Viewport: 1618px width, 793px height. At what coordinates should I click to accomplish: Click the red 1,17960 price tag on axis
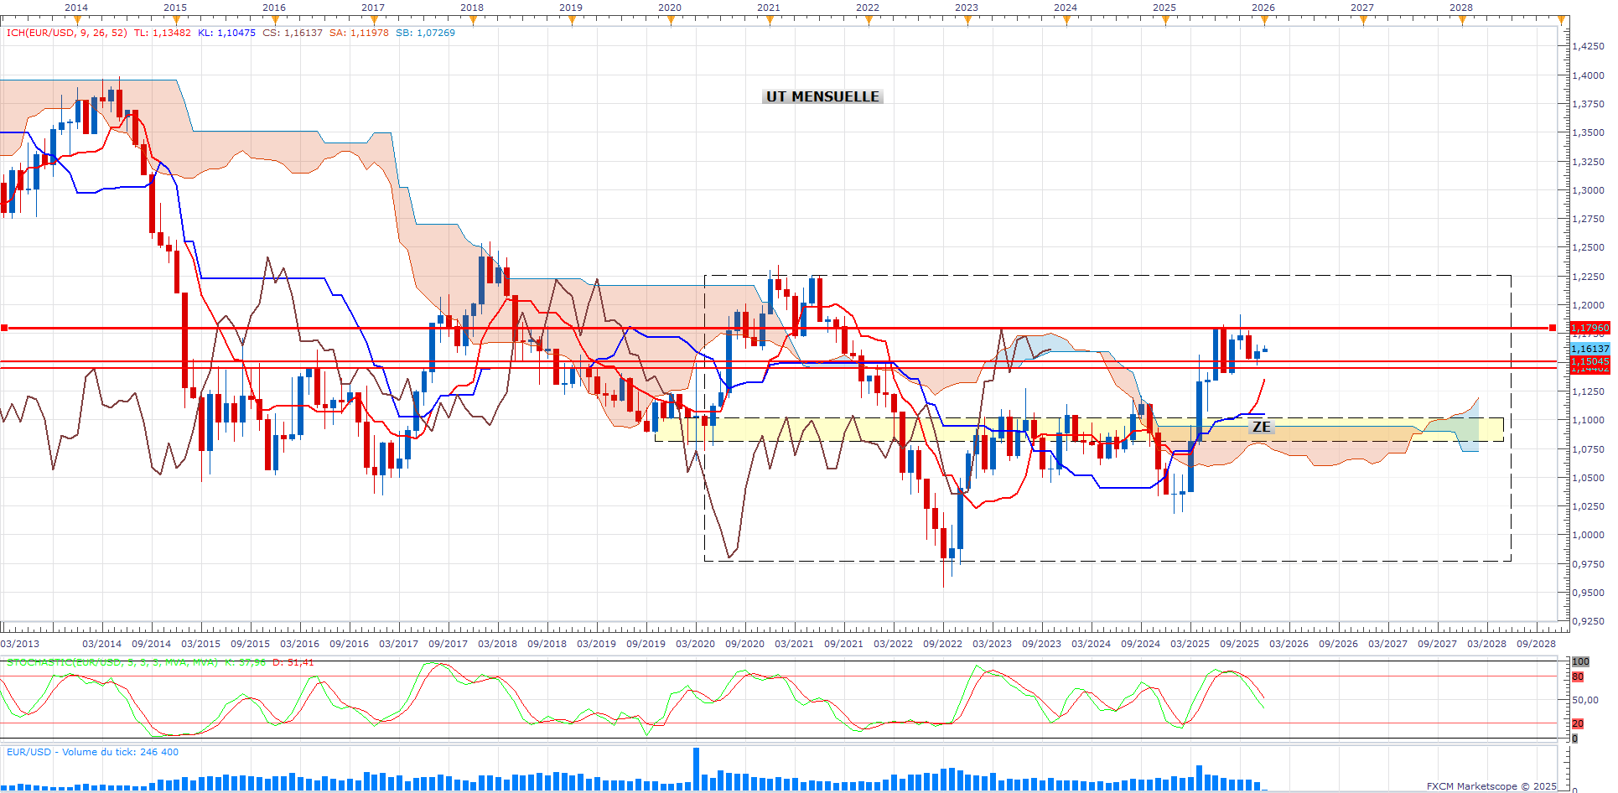point(1590,328)
